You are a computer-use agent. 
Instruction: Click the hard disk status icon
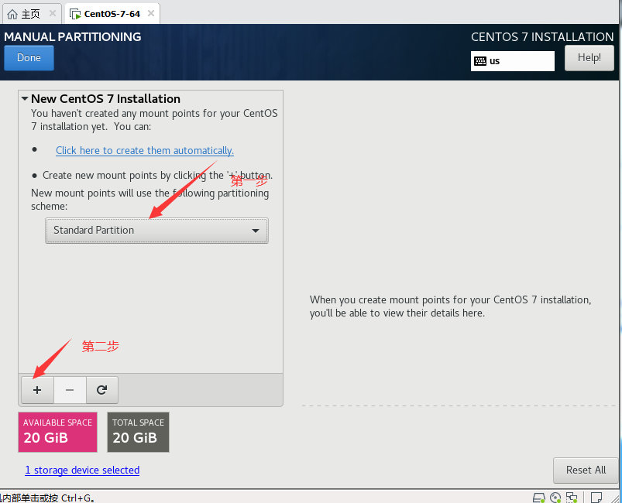538,498
